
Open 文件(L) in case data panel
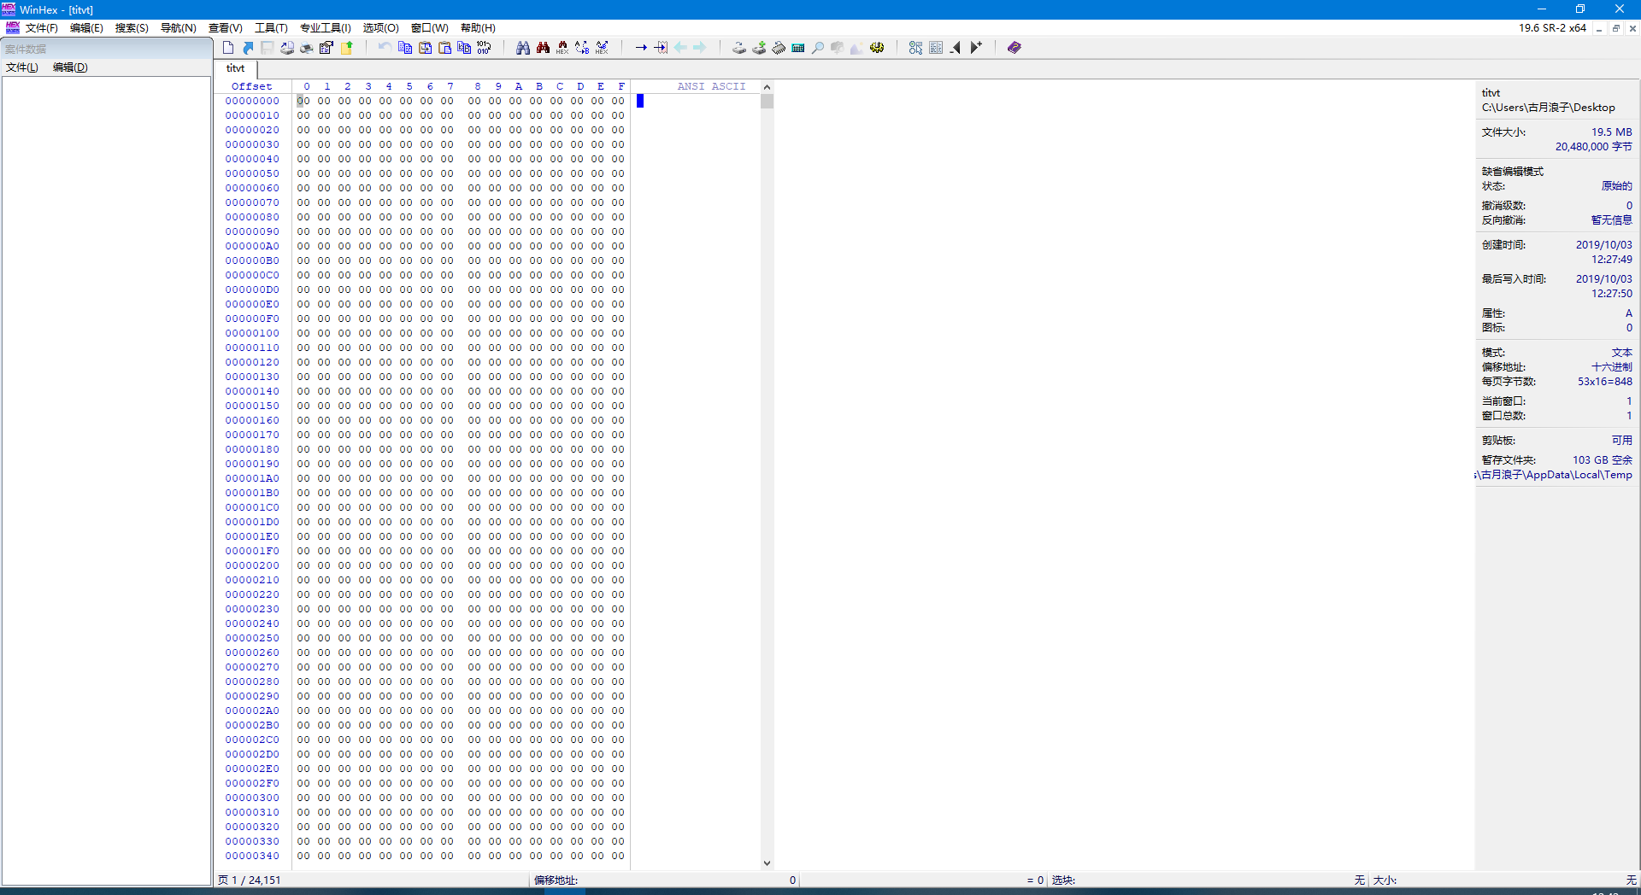[22, 67]
